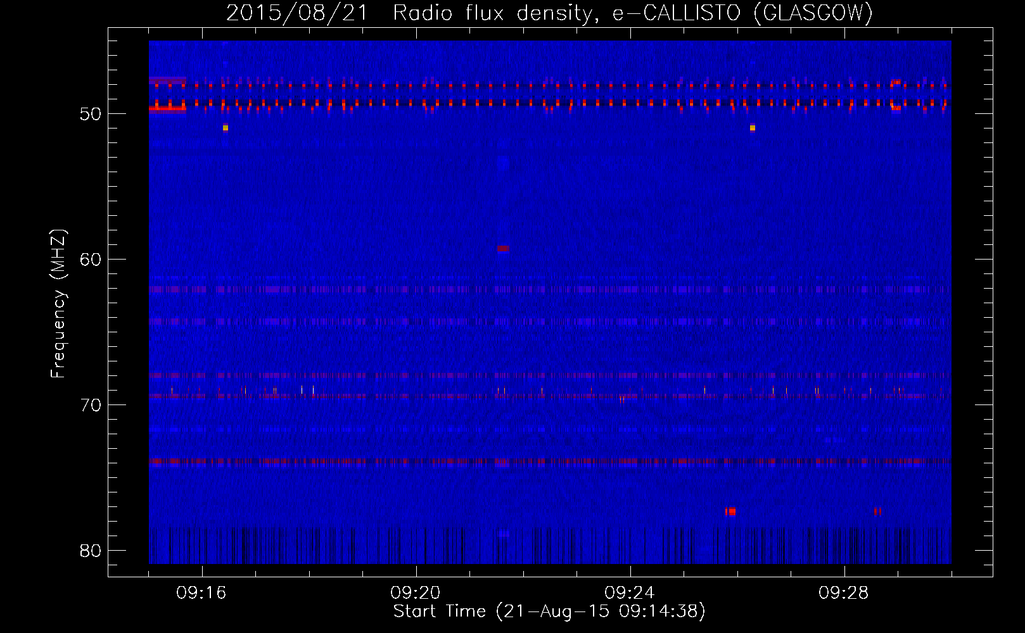Select the 09:28 time tick label
Image resolution: width=1025 pixels, height=633 pixels.
844,593
